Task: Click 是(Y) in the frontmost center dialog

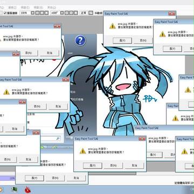Action: pyautogui.click(x=92, y=165)
